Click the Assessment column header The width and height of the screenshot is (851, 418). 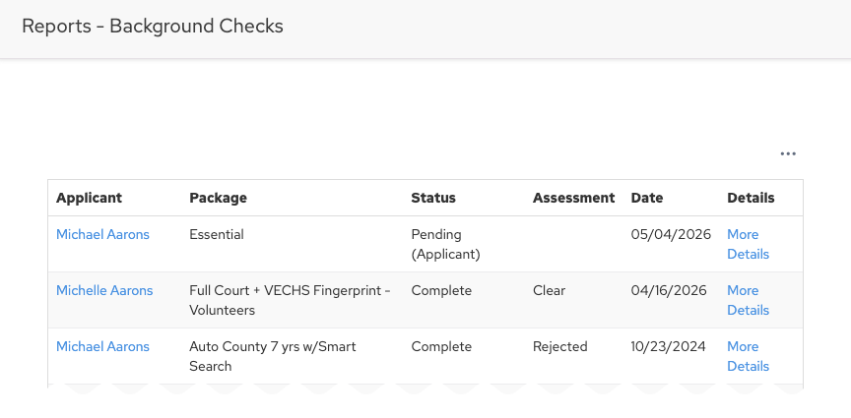click(x=573, y=198)
